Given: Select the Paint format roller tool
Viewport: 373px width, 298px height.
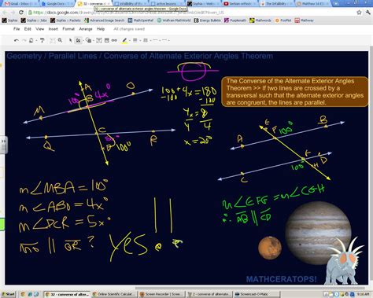Looking at the screenshot, I should click(42, 40).
